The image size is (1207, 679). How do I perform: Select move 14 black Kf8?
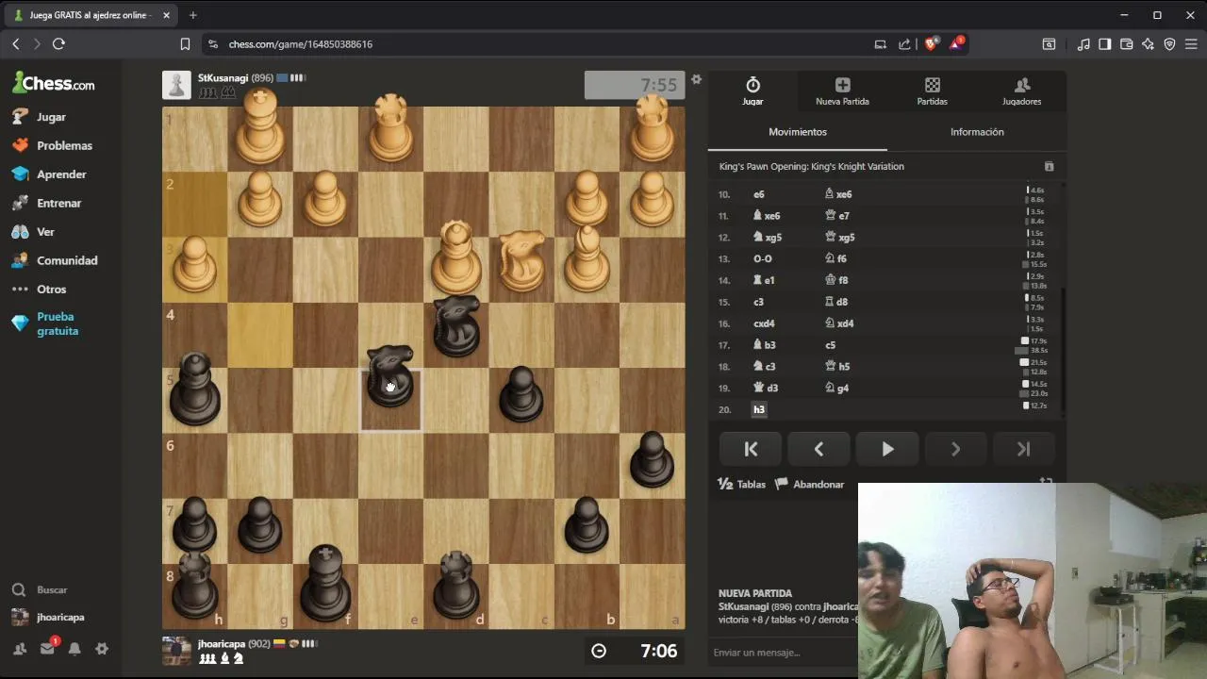[836, 280]
